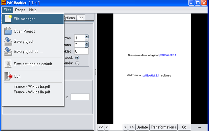Increase the columns value with up arrow
The width and height of the screenshot is (209, 131).
[87, 43]
